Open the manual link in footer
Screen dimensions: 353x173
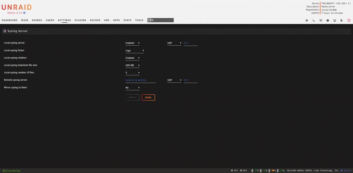[x=347, y=171]
